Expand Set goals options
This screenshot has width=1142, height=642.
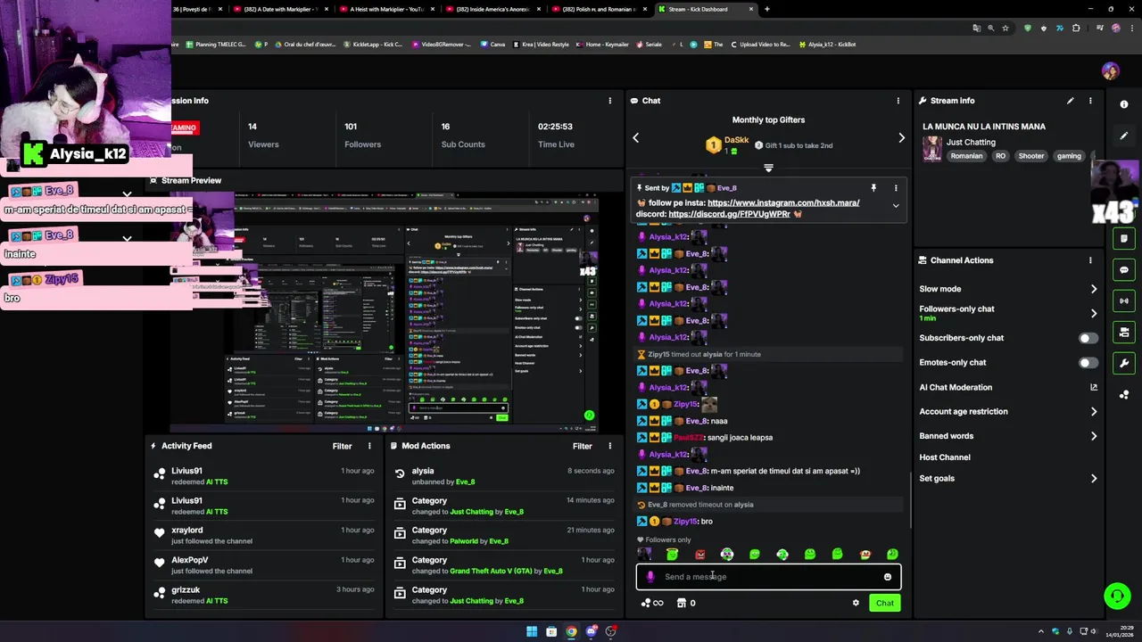[1094, 479]
